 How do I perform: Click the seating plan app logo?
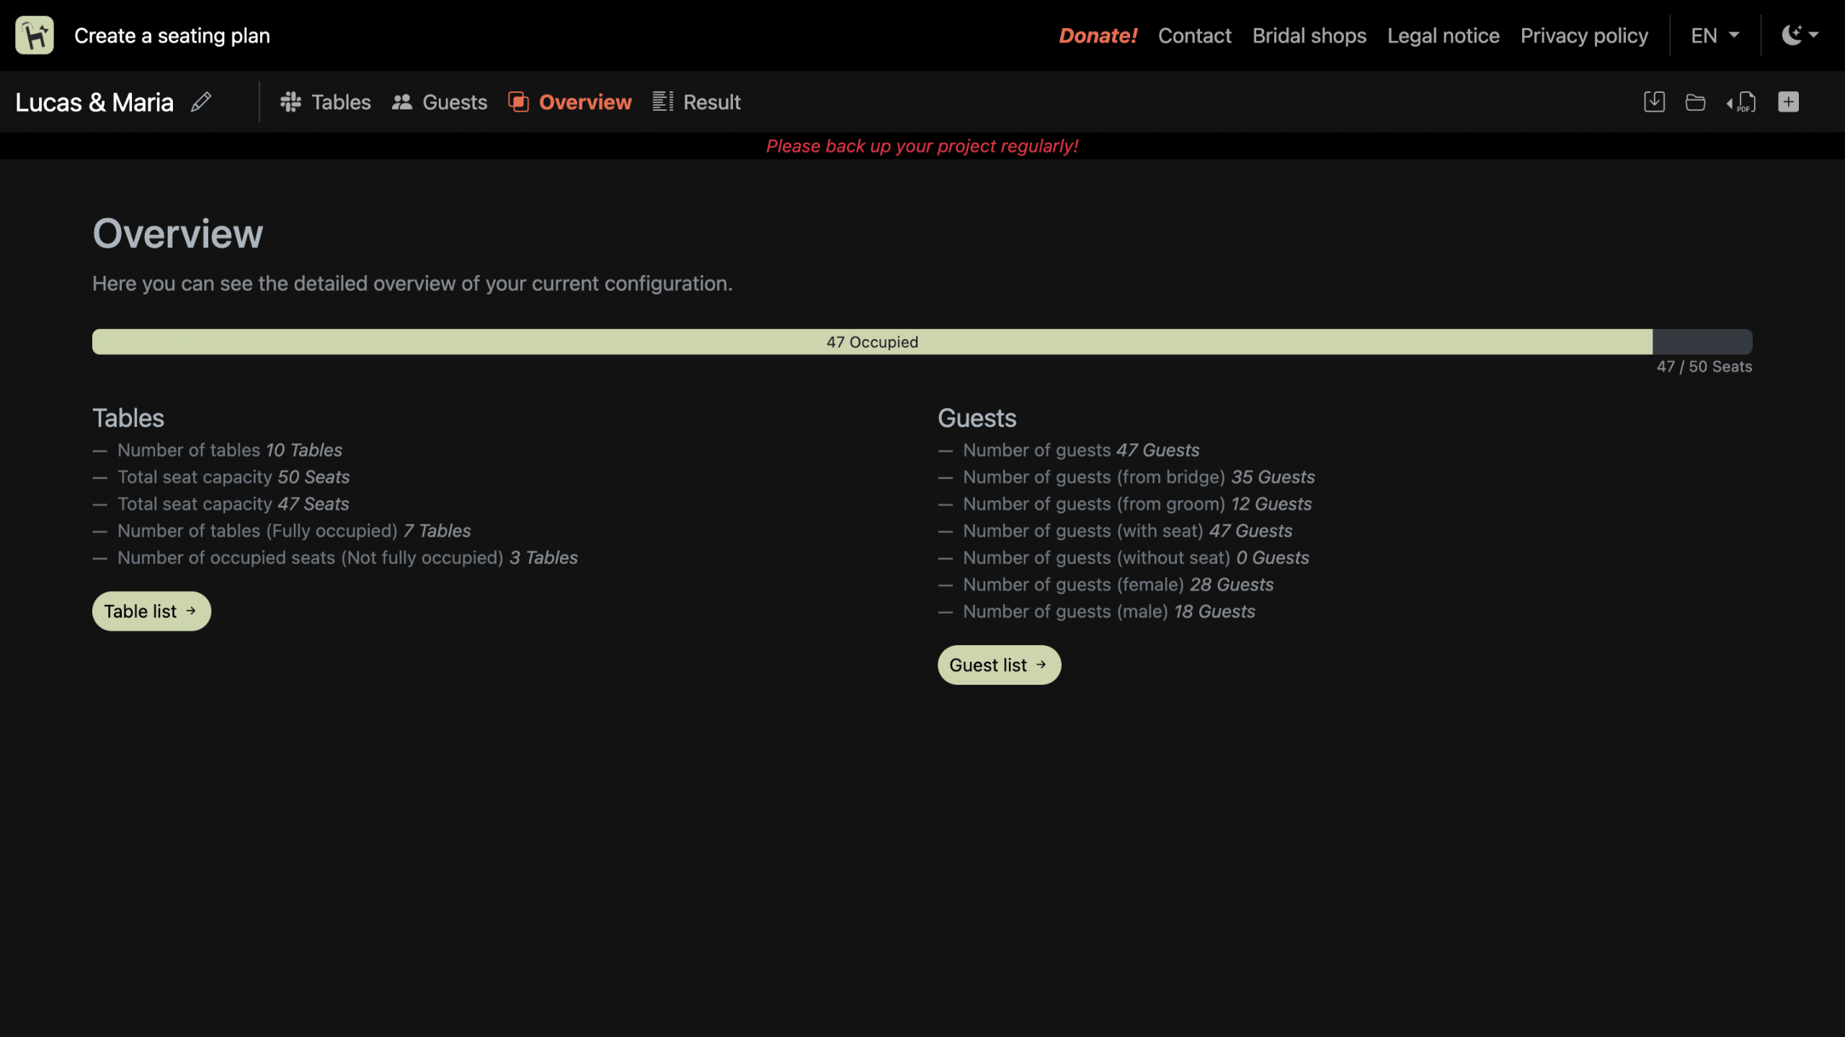(35, 35)
